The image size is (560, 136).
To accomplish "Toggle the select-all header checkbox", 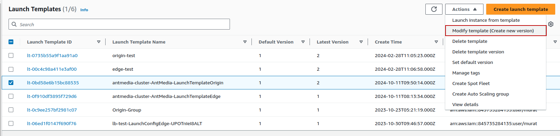I will tap(11, 42).
